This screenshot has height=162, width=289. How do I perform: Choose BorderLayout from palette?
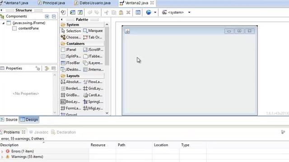(x=71, y=88)
